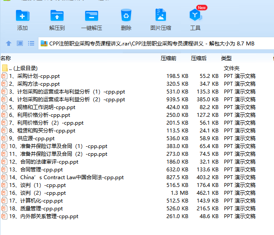
Task: Sort by the 压缩后 column header
Action: [198, 58]
